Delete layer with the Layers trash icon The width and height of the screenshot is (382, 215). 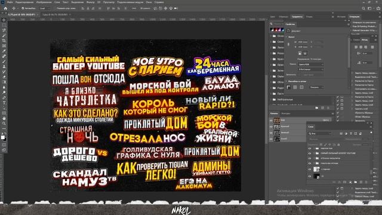[366, 182]
